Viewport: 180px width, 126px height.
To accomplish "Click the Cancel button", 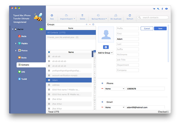I will click(x=147, y=28).
